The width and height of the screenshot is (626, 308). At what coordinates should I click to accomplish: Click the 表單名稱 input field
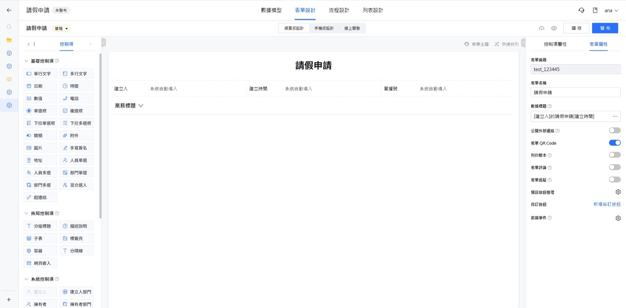click(576, 92)
